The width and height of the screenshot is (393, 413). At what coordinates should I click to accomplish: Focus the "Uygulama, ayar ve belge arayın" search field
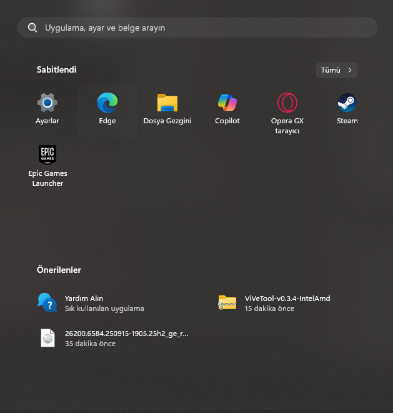point(197,28)
